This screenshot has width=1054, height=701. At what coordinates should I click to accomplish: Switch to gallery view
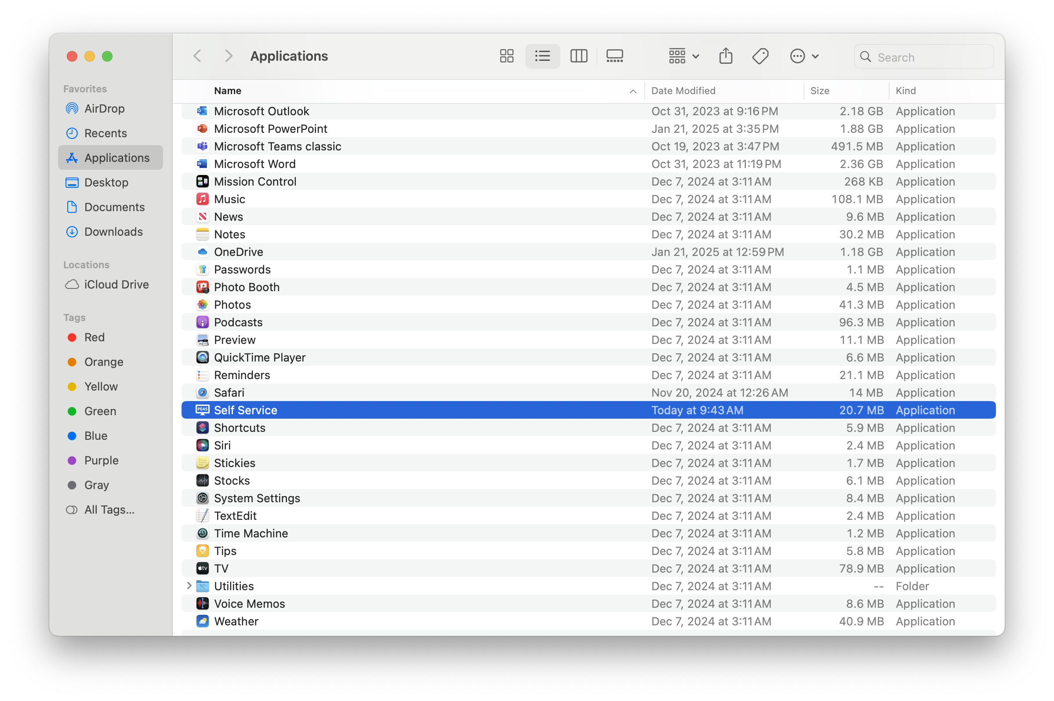coord(614,56)
